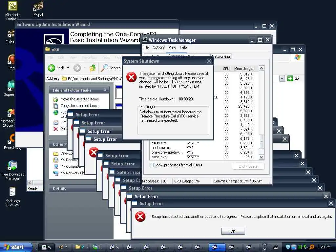Click the tray shield security icon
336x252 pixels.
(x=288, y=247)
